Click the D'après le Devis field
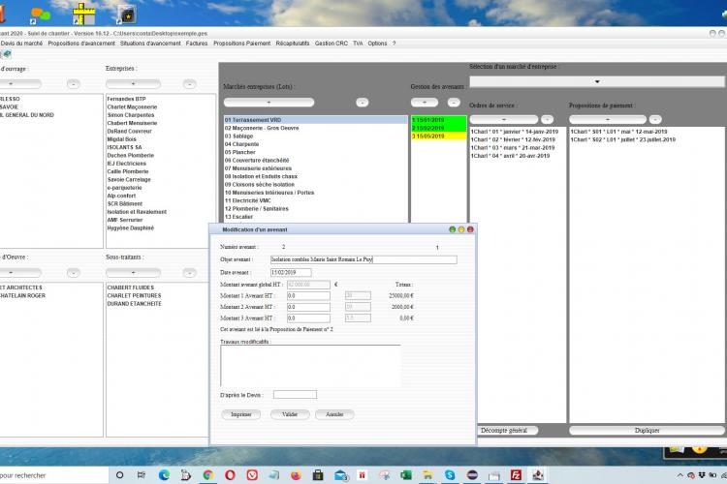Viewport: 727px width, 484px height. (x=295, y=395)
